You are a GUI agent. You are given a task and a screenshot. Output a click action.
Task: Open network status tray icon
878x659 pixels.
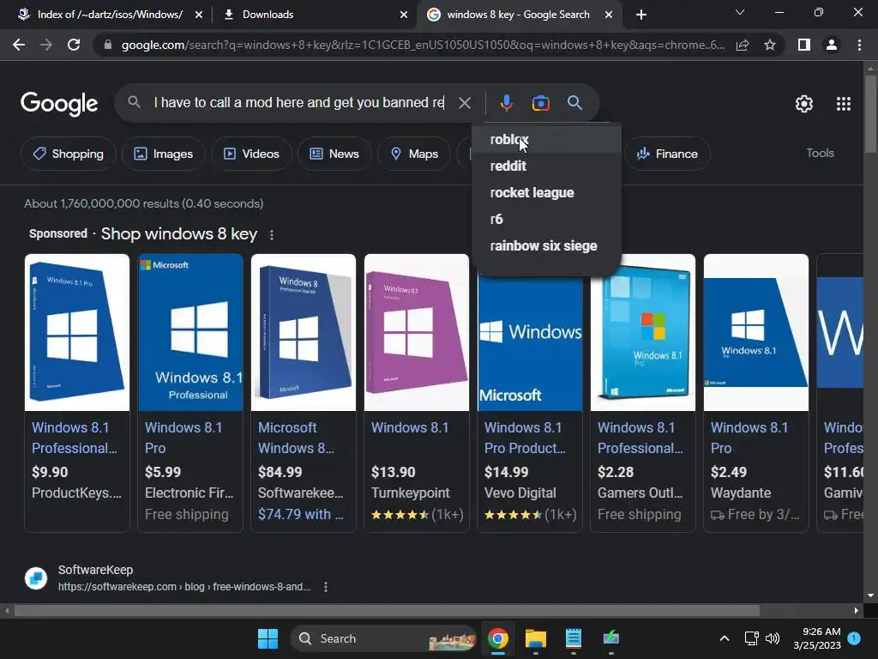point(751,638)
